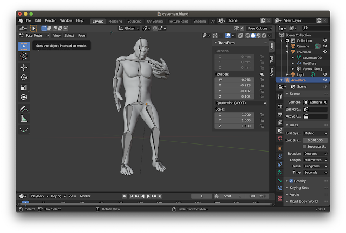Image resolution: width=346 pixels, height=233 pixels.
Task: Select the Cursor tool in the toolbar
Action: point(24,56)
